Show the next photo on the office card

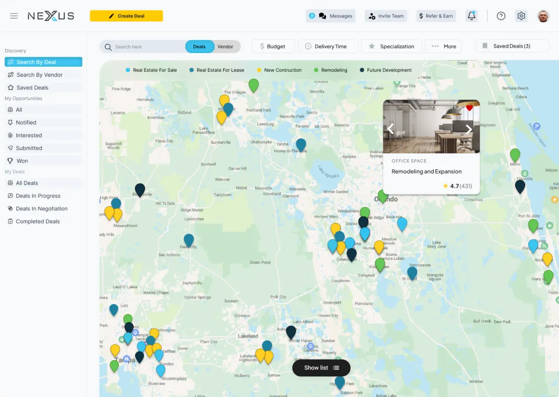[x=469, y=129]
